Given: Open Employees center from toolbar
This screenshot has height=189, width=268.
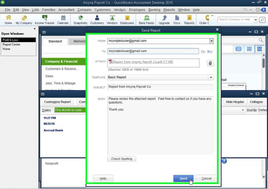Looking at the screenshot, I should pos(127,19).
